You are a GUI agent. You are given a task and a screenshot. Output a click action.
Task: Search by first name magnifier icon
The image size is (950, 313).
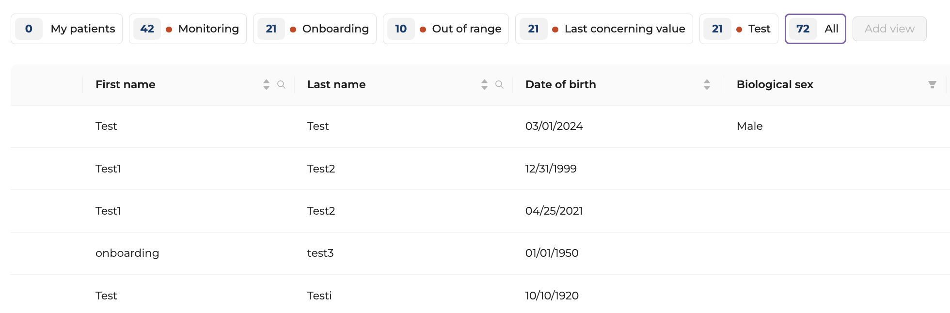click(x=281, y=85)
